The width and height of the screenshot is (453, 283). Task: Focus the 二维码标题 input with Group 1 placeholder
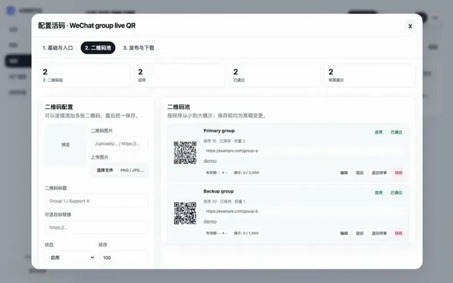(96, 201)
